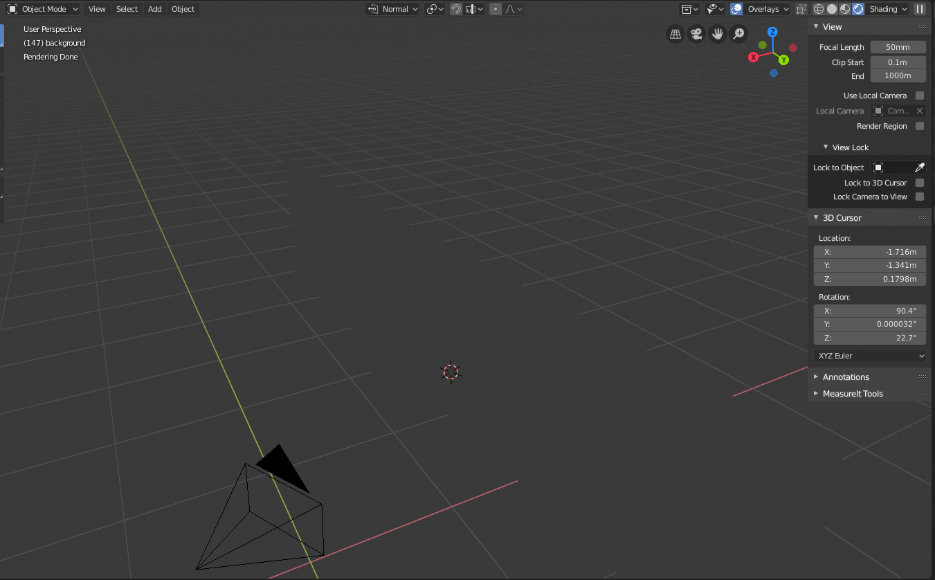Click the Clip Start 0.1m field

tap(898, 62)
